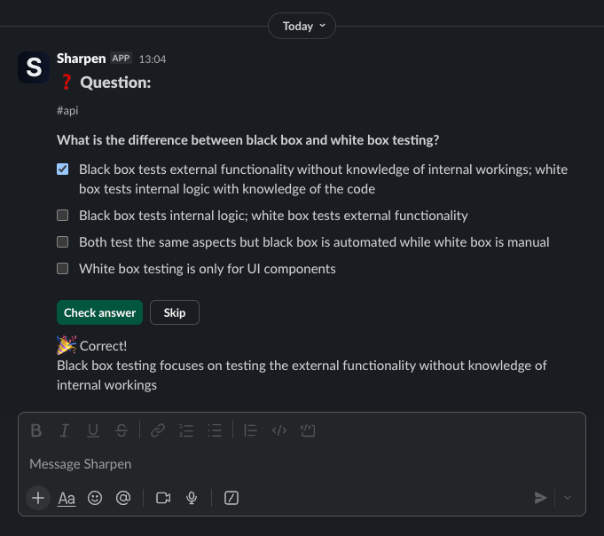Open the emoji picker

95,498
